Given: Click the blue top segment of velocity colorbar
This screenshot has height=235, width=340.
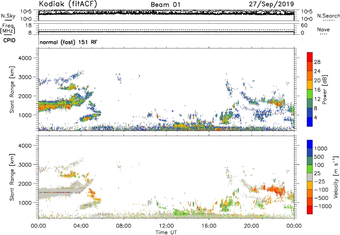Looking at the screenshot, I should (x=310, y=144).
